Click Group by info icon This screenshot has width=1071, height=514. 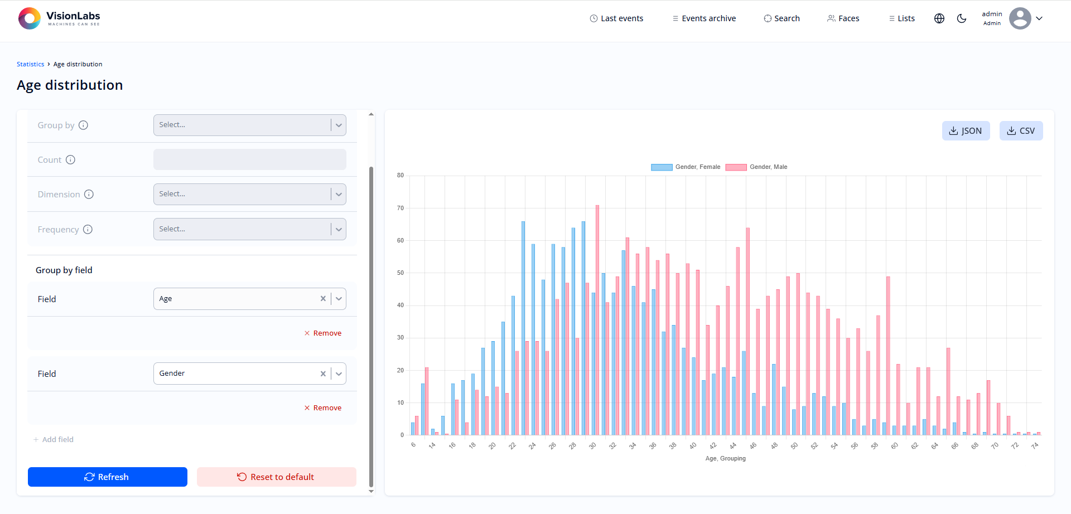click(83, 125)
